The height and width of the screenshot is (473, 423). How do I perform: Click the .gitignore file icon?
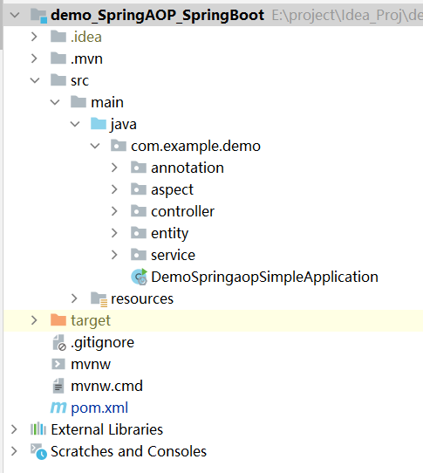pyautogui.click(x=58, y=343)
